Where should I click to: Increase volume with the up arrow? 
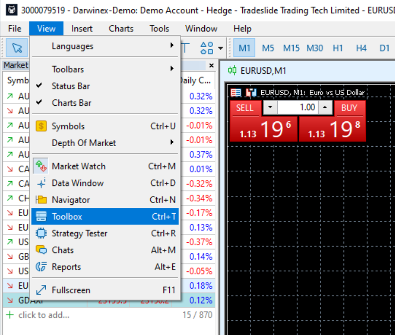[325, 107]
